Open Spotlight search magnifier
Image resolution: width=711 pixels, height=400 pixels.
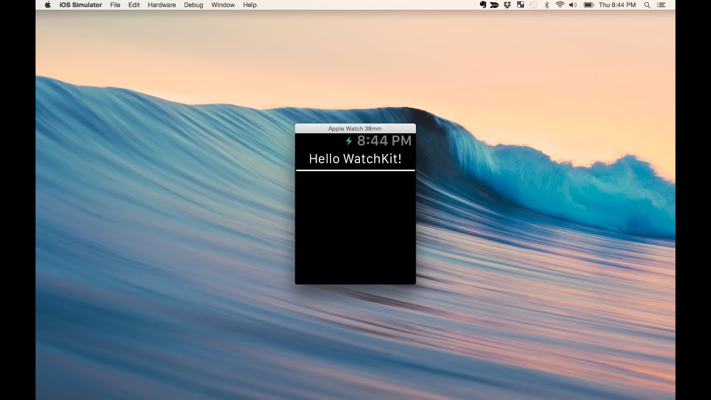click(647, 5)
